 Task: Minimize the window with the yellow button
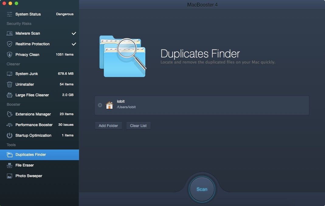[10, 3]
